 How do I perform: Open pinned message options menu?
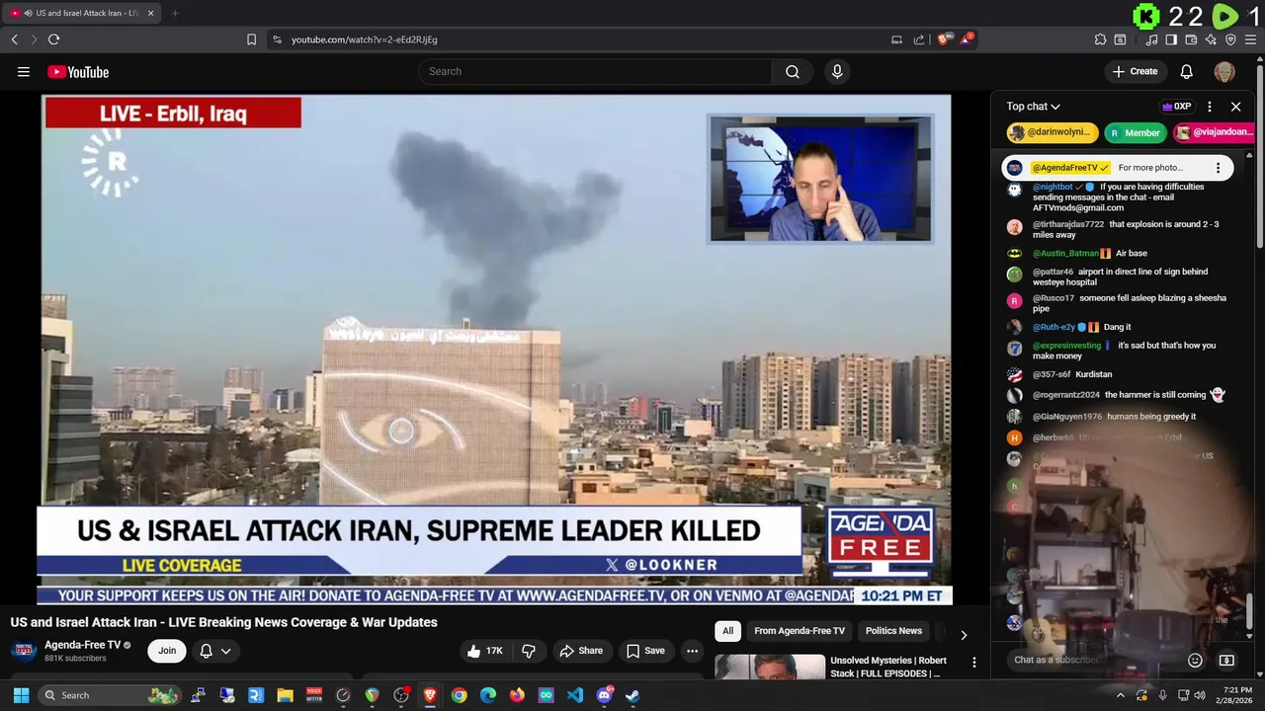1218,168
